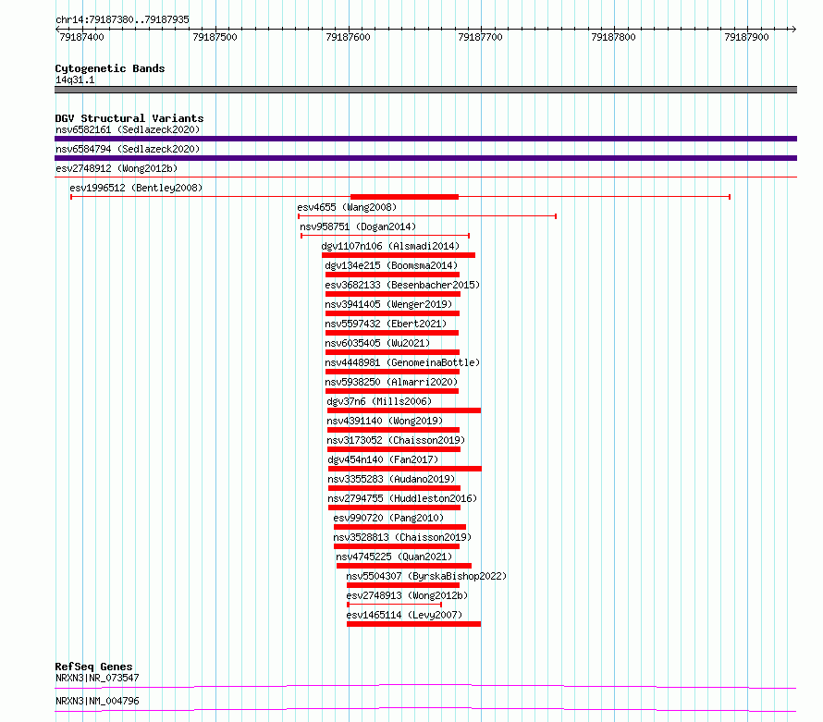Select nsv6035405 (Wu2021) label
This screenshot has height=722, width=823.
point(377,343)
